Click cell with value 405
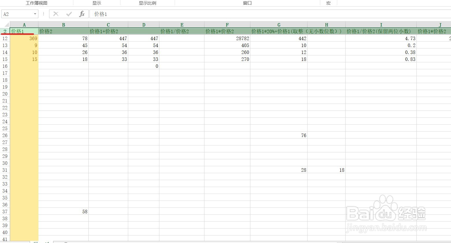 227,45
